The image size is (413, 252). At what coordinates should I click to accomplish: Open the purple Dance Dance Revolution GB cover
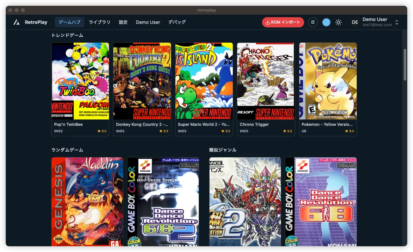pos(321,202)
